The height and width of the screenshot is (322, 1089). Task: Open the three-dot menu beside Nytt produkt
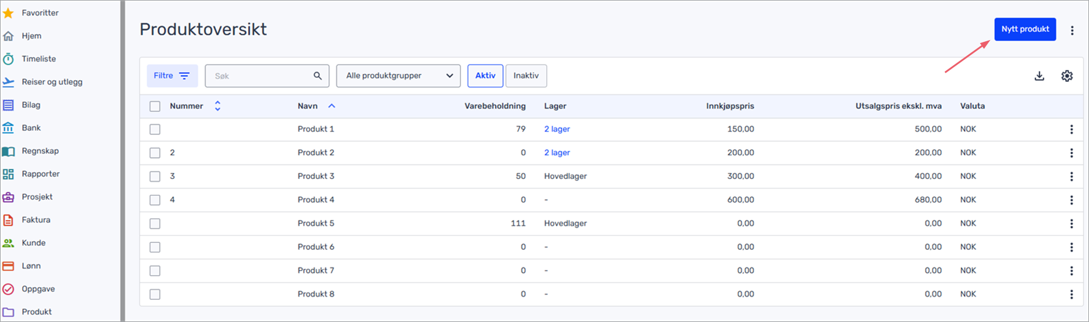1072,30
